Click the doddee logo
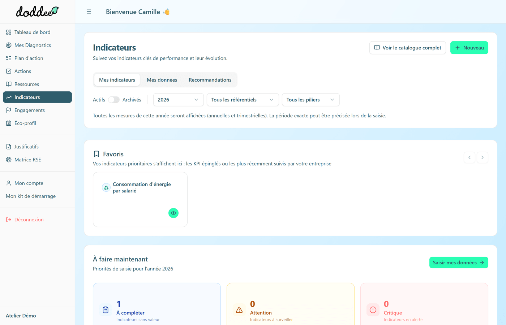Viewport: 506px width, 325px height. pos(37,12)
